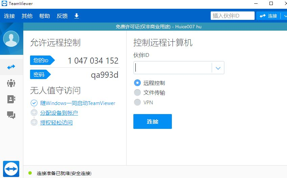The height and width of the screenshot is (178, 287).
Task: Select the 文件传输 radio button
Action: [137, 93]
